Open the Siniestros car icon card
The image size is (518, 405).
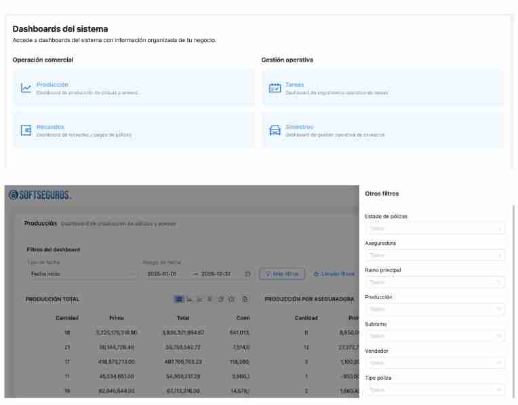click(275, 130)
